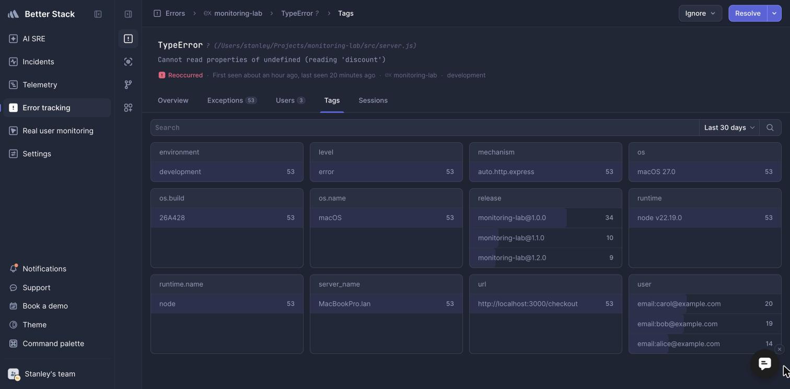Dismiss the chat bubble close button

click(x=779, y=349)
